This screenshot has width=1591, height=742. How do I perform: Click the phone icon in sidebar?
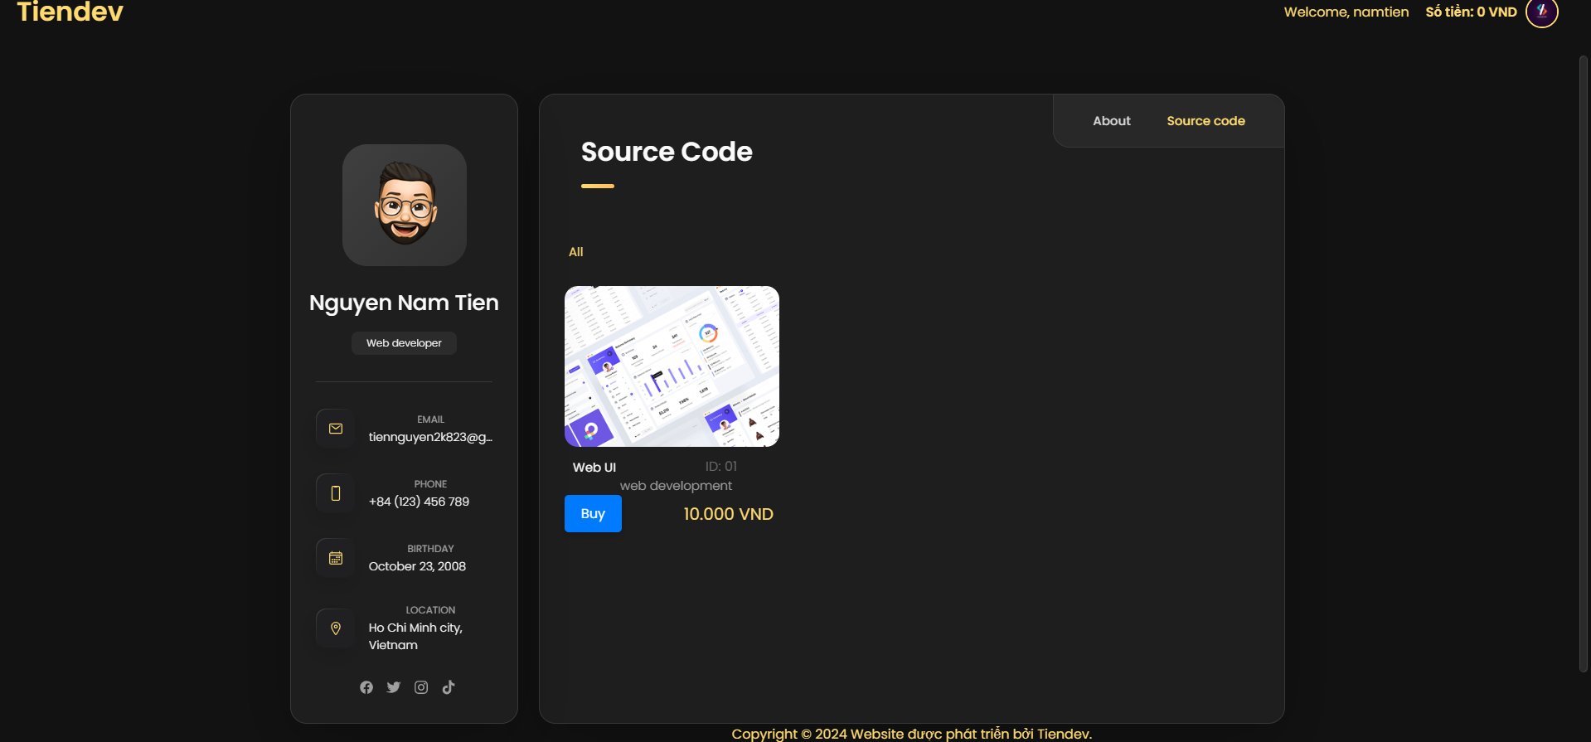click(x=336, y=493)
